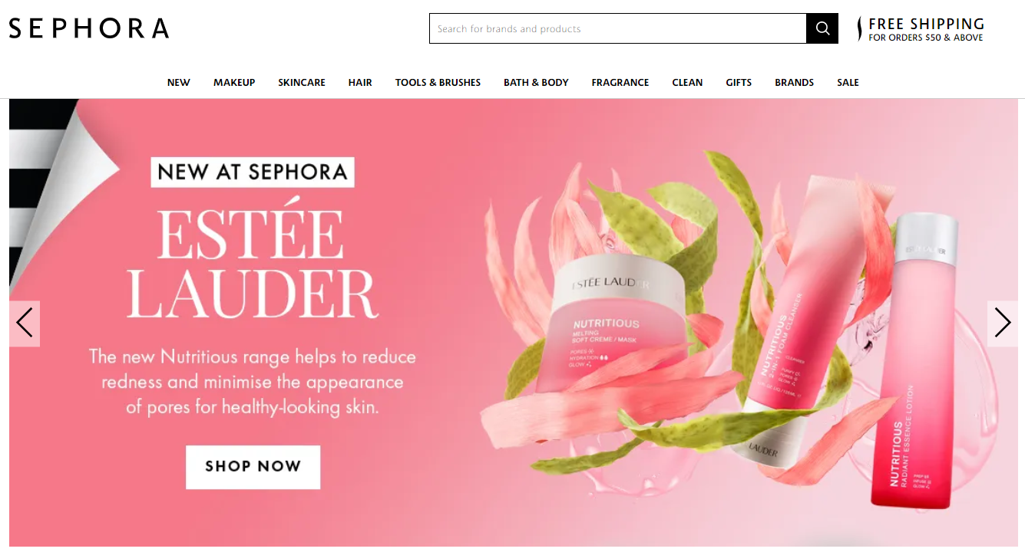
Task: Open the MAKEUP category
Action: pyautogui.click(x=234, y=82)
